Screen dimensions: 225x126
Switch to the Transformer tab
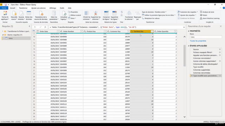tap(23, 8)
